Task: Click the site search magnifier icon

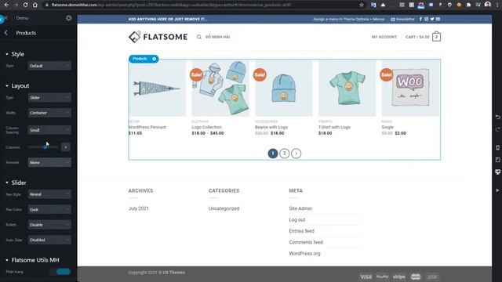Action: tap(199, 37)
